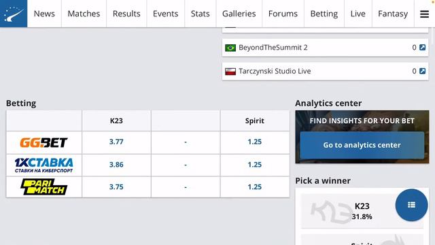Click the GG.BET bookmaker logo
435x245 pixels.
(43, 142)
